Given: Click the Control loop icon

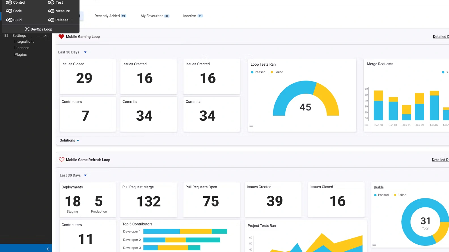Looking at the screenshot, I should pyautogui.click(x=9, y=3).
